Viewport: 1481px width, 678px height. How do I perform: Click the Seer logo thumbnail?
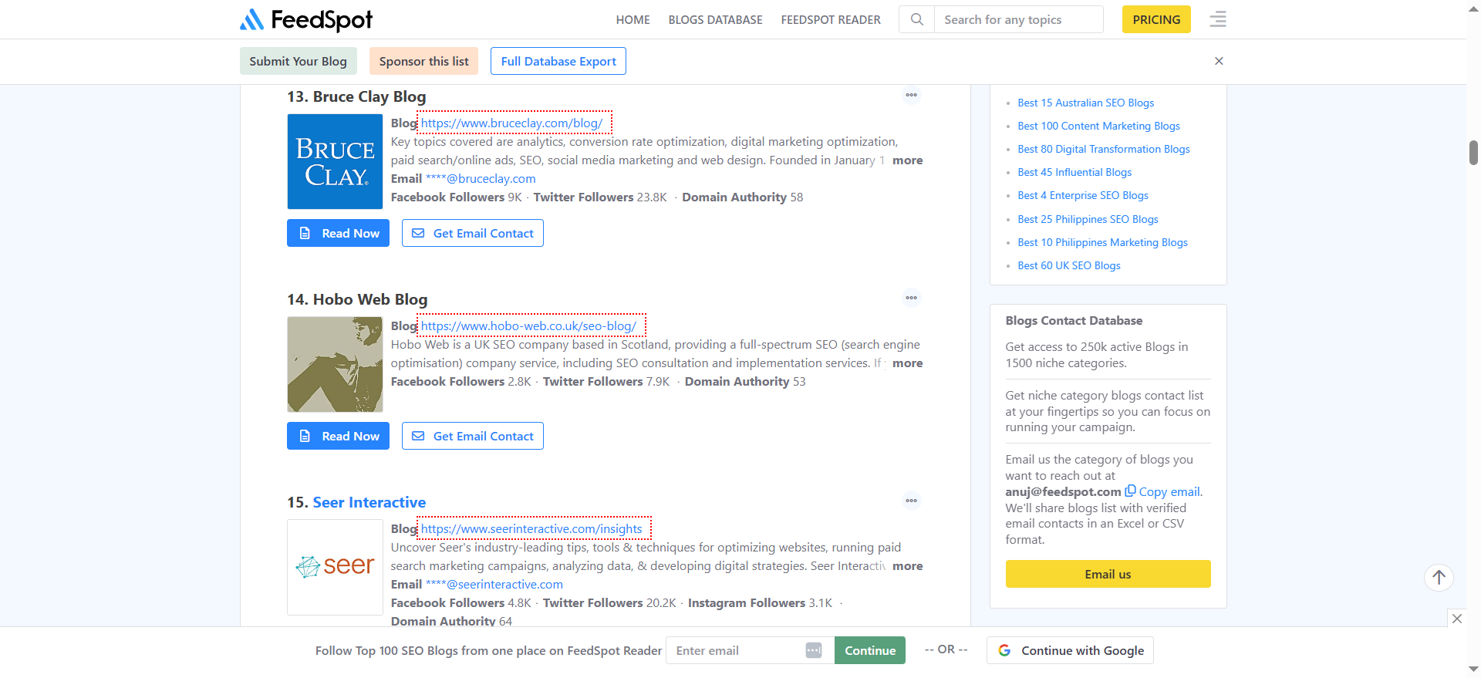(335, 567)
